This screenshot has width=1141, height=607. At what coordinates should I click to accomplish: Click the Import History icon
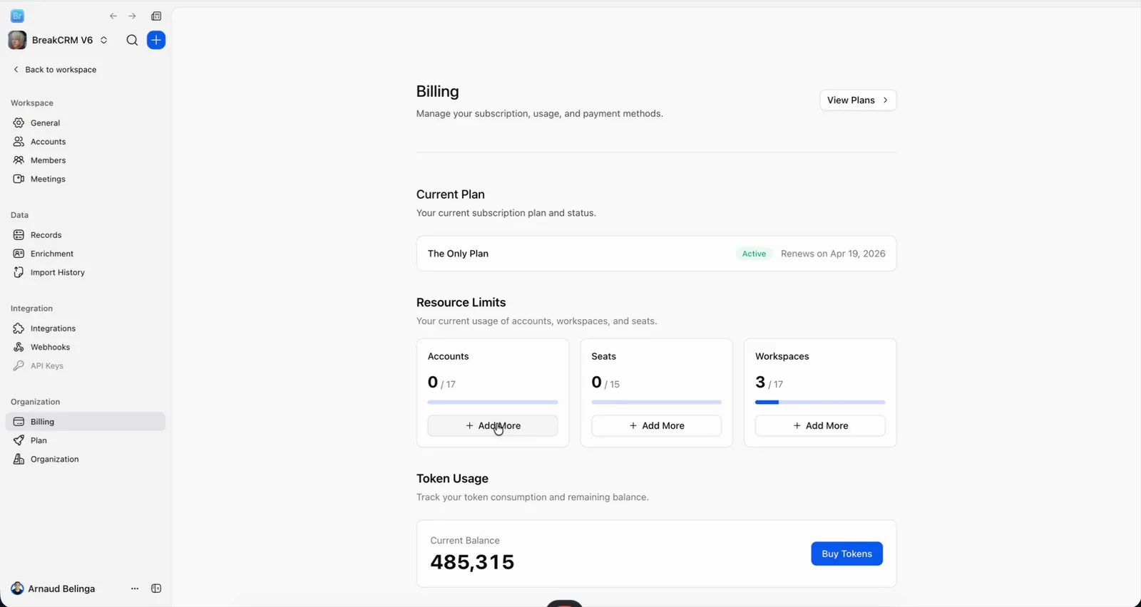pos(19,272)
